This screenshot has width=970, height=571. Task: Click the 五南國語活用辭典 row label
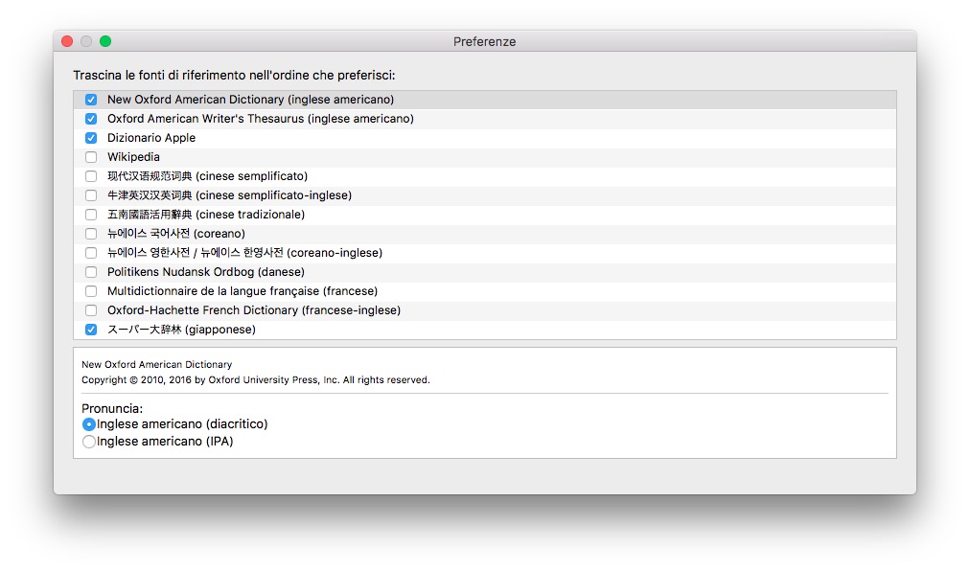pyautogui.click(x=206, y=215)
